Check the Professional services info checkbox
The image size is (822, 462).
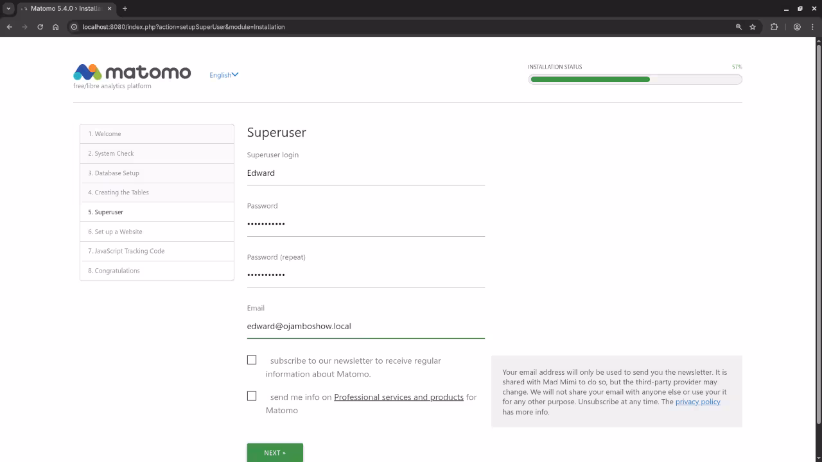[x=252, y=396]
